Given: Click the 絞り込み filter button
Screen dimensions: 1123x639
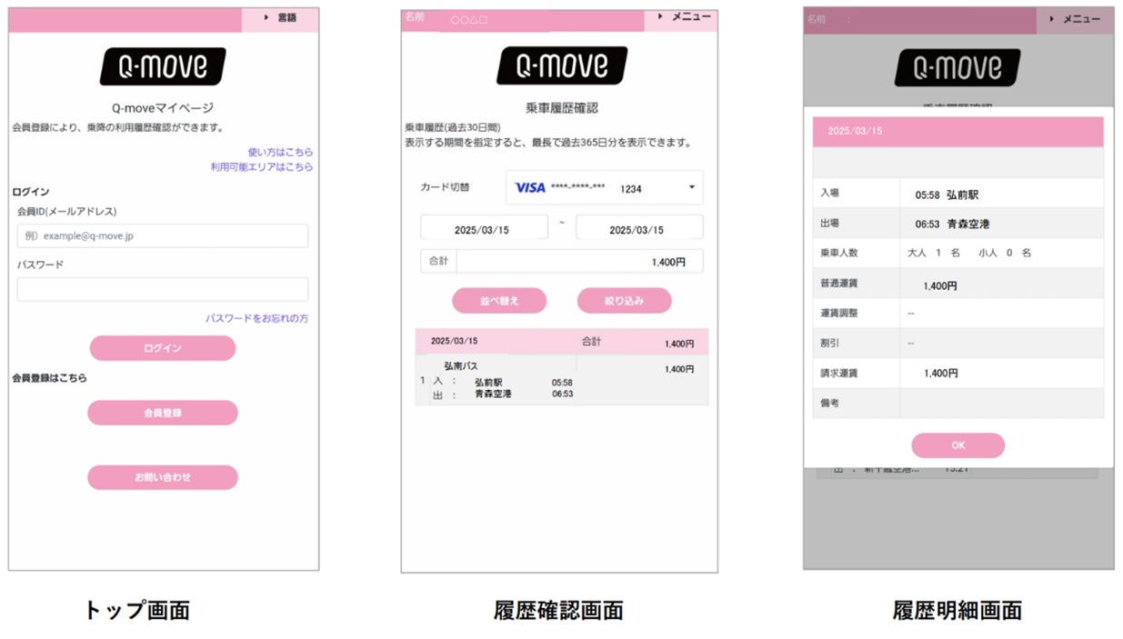Looking at the screenshot, I should coord(625,301).
